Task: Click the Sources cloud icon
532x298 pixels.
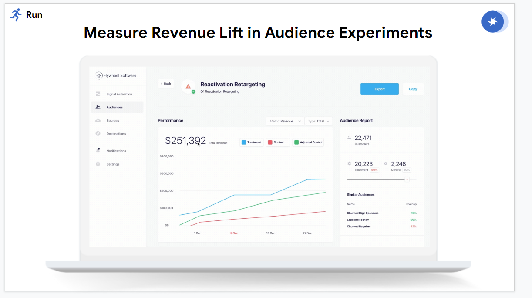Action: (x=98, y=121)
